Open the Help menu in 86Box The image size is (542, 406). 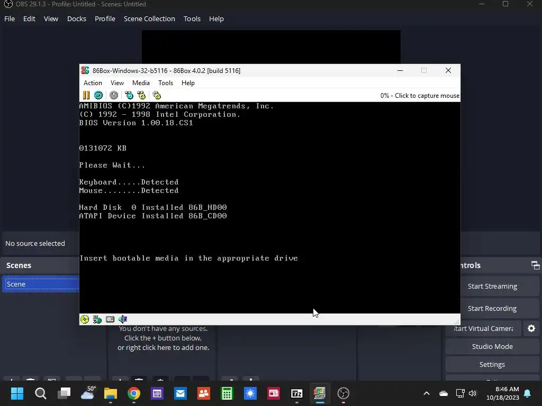[x=188, y=83]
